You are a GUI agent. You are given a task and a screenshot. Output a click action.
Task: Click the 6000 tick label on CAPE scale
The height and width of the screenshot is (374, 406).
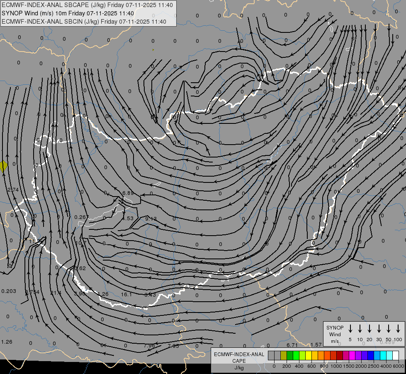pos(399,366)
